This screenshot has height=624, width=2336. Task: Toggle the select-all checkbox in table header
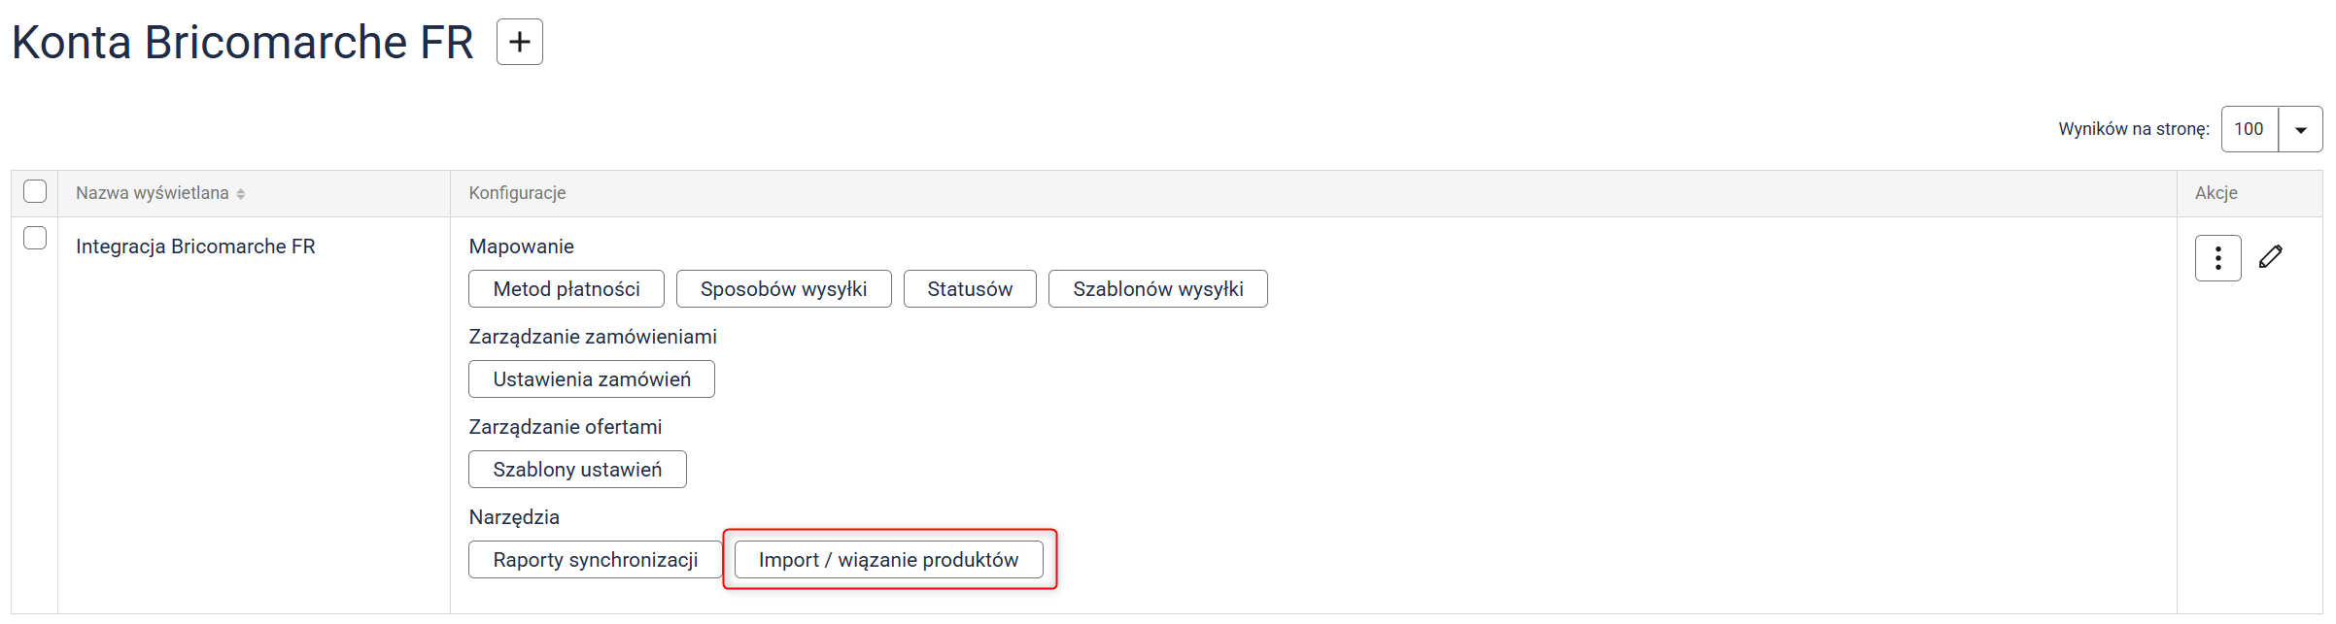pos(35,192)
